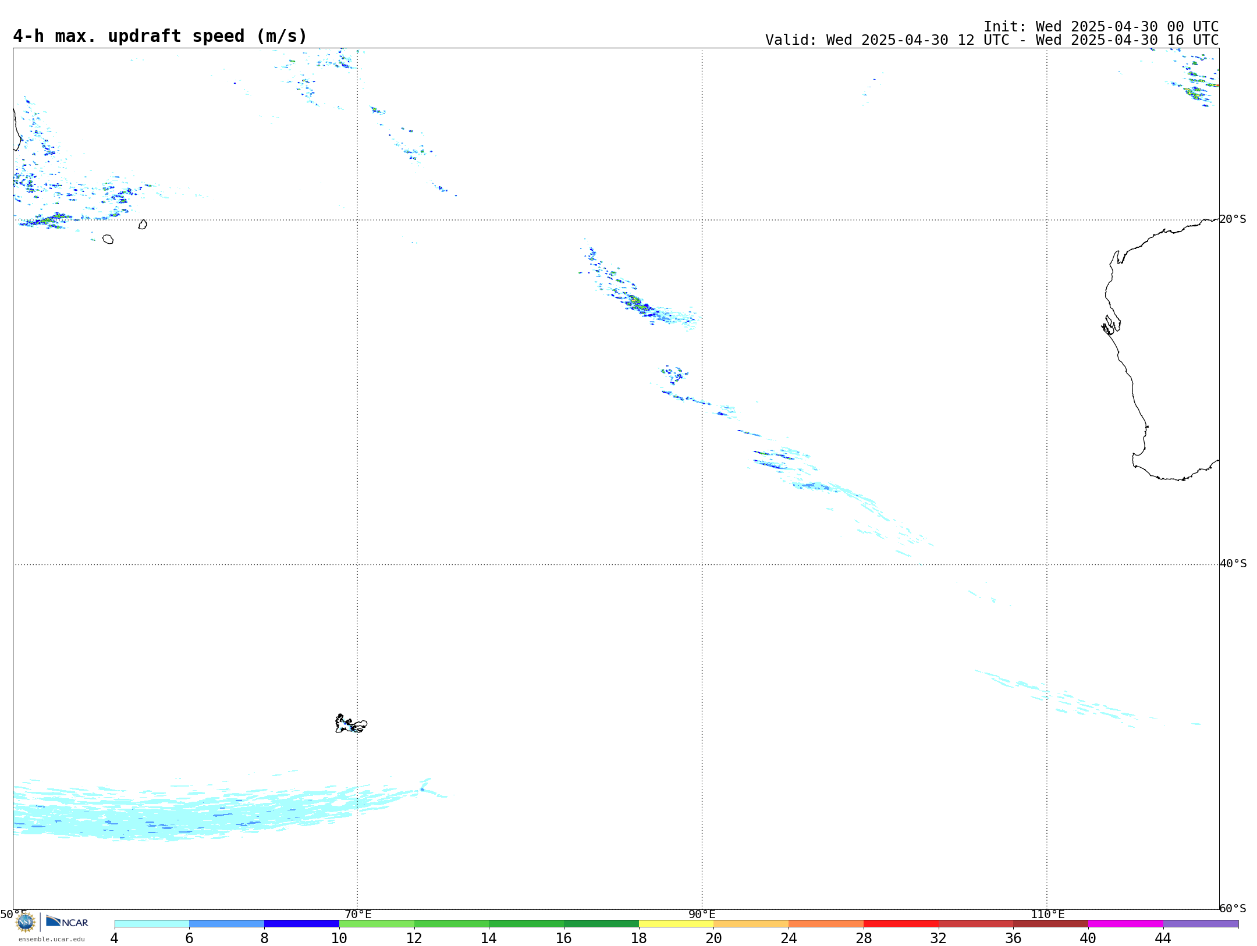Click the dark brown-red 36-40 colorbar segment
The image size is (1257, 946).
coord(1051,924)
